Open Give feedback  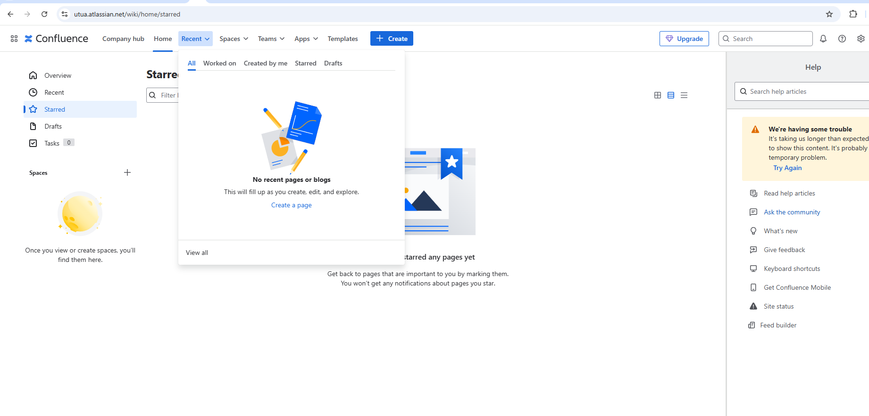[x=784, y=250]
